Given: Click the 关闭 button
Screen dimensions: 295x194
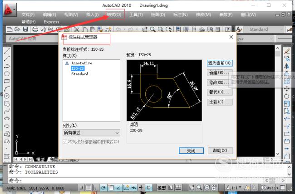Looking at the screenshot, I should tap(191, 150).
